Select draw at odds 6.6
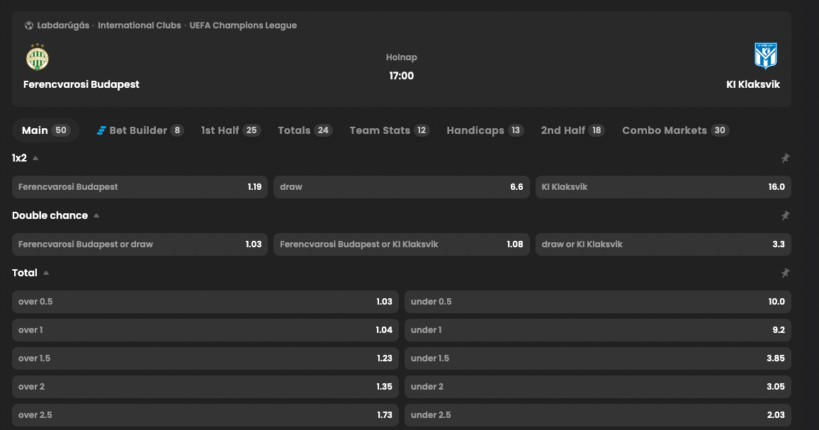The width and height of the screenshot is (819, 430). [402, 187]
